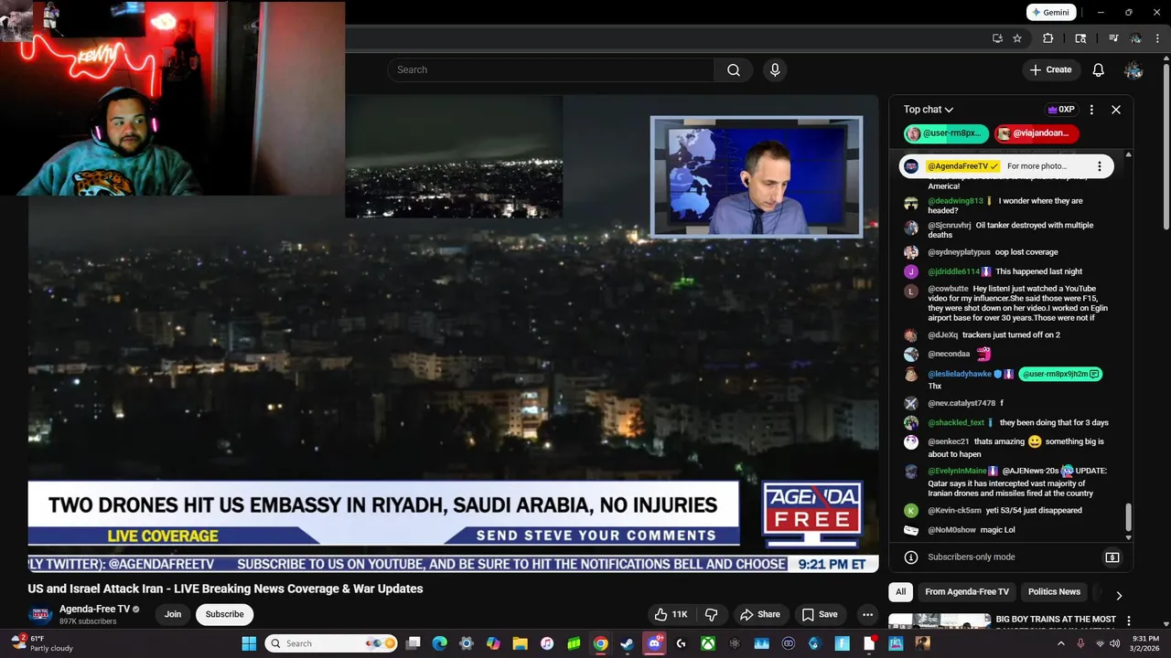Show more filter chips with right arrow
1171x658 pixels.
(x=1119, y=596)
